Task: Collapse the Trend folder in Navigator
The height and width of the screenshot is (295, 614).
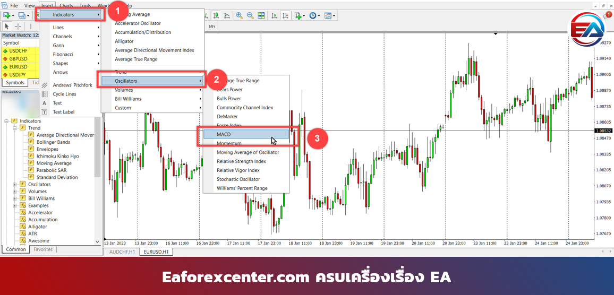Action: [15, 128]
